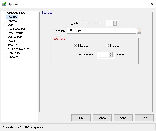The width and height of the screenshot is (156, 131).
Task: Click the OK button
Action: pos(81,118)
